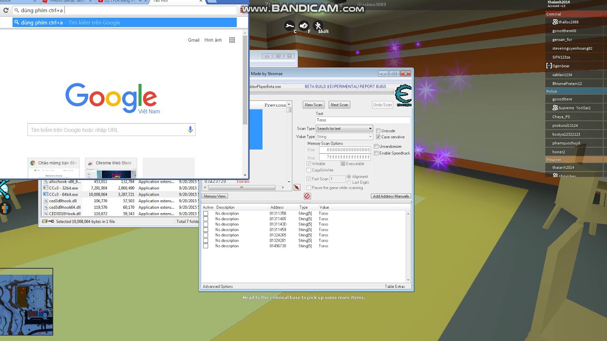Viewport: 607px width, 341px height.
Task: Select the ced3d9hook.dll file icon
Action: coord(46,201)
